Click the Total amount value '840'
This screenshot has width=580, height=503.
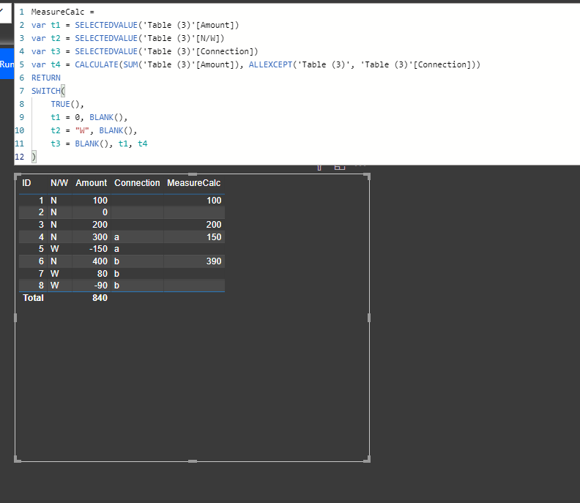(100, 298)
